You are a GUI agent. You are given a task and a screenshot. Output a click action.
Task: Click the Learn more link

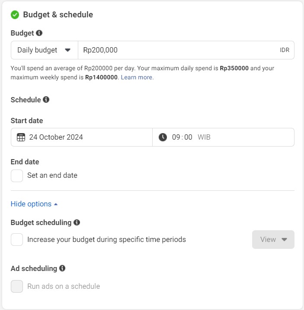(x=137, y=77)
